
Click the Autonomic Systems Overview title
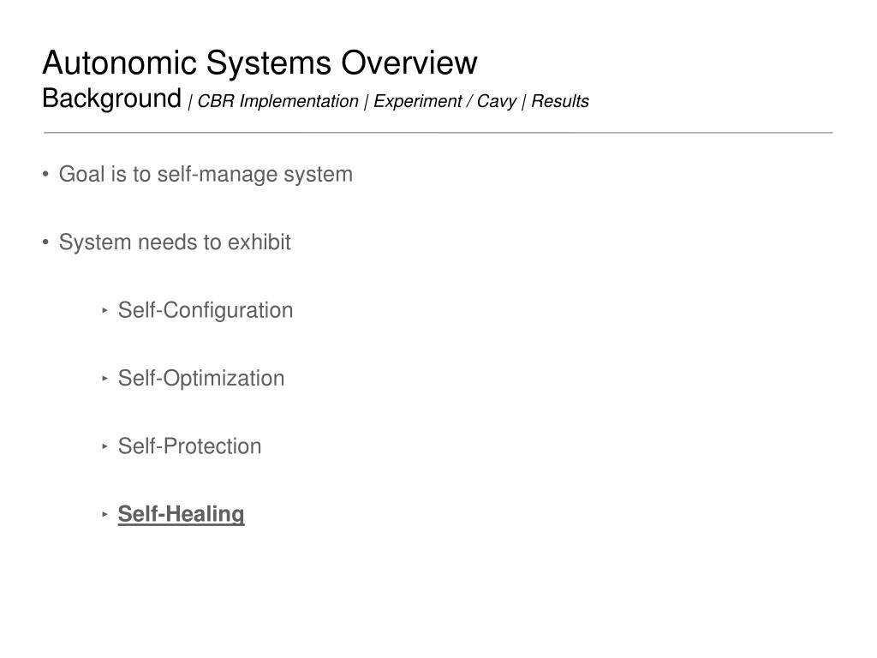click(260, 62)
